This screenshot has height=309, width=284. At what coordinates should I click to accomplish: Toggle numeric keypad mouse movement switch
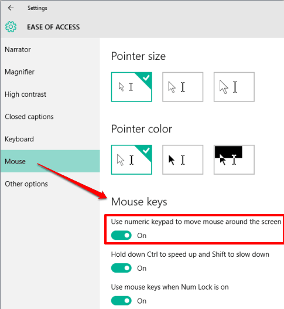tap(121, 235)
